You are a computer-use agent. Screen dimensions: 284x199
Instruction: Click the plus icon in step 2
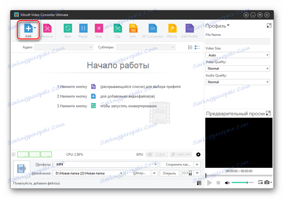[x=93, y=96]
